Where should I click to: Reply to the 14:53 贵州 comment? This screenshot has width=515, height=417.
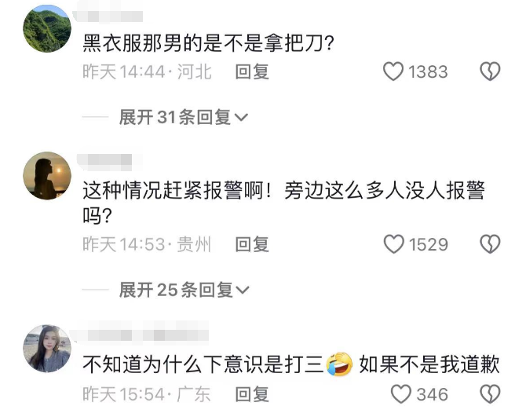(252, 244)
